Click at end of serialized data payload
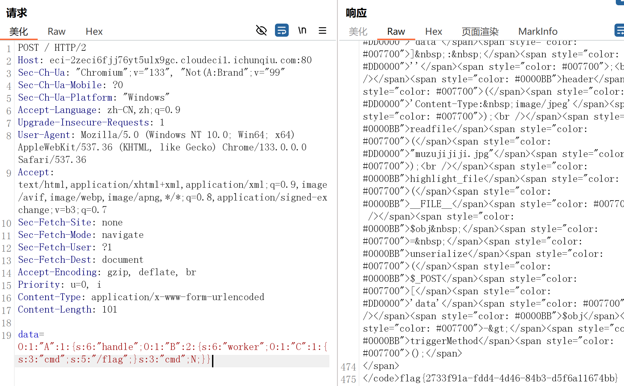 tap(211, 360)
